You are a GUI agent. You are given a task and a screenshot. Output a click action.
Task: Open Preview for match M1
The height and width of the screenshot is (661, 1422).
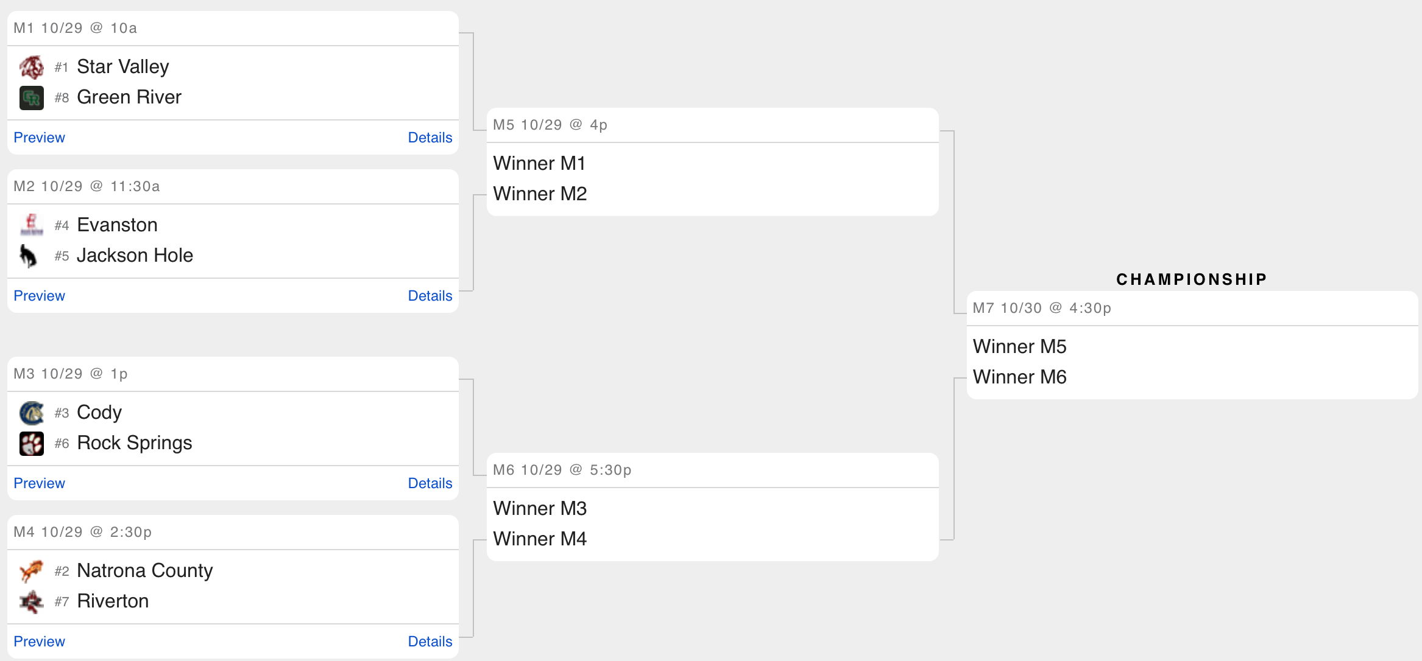39,138
